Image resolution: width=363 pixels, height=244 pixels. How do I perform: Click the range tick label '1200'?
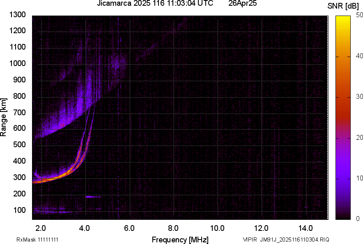click(17, 30)
